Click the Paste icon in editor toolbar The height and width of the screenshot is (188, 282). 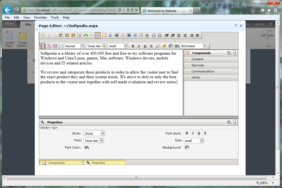61,35
